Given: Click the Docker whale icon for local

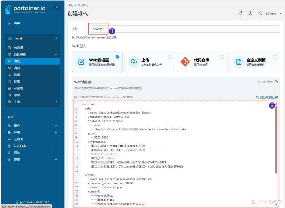Looking at the screenshot, I should 10,38.
